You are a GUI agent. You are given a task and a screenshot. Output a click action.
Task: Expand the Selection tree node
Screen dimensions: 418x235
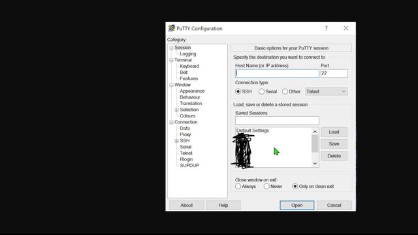[176, 110]
